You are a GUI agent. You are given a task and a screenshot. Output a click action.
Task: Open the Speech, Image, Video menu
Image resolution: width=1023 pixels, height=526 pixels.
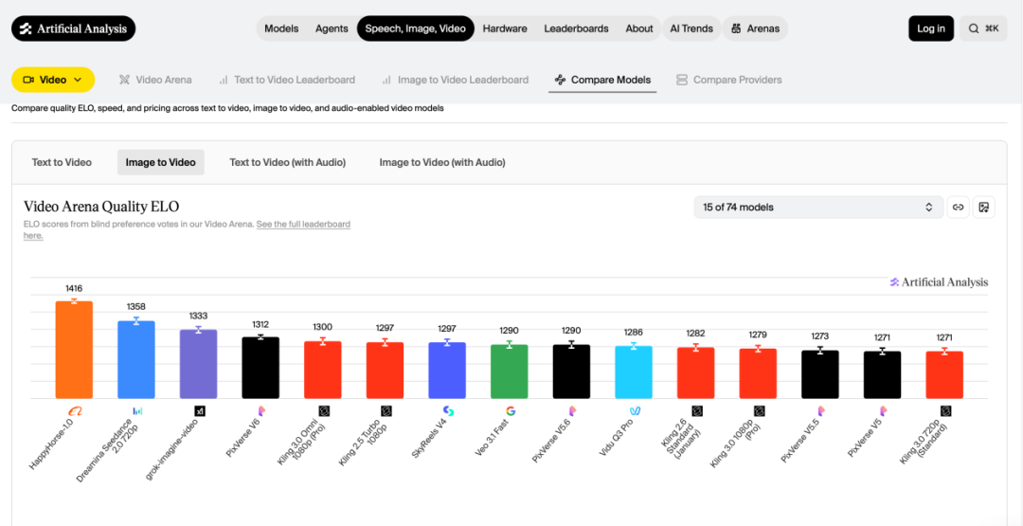tap(415, 28)
